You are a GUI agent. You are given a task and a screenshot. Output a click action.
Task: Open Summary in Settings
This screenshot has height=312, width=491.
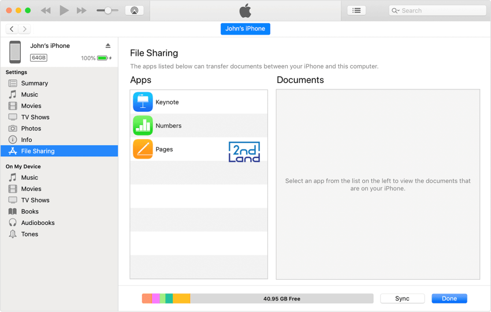coord(59,83)
